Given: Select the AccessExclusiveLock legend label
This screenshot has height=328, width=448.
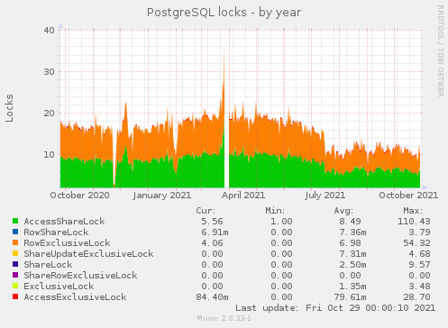Looking at the screenshot, I should pos(75,297).
